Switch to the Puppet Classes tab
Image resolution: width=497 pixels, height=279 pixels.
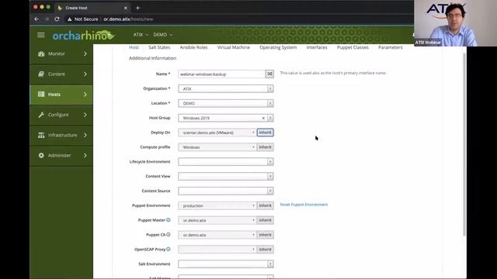353,47
